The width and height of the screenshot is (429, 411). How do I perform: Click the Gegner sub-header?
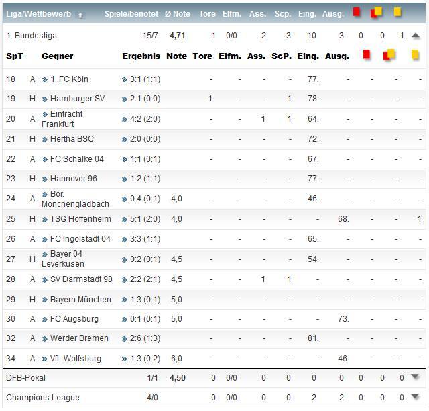pos(57,56)
